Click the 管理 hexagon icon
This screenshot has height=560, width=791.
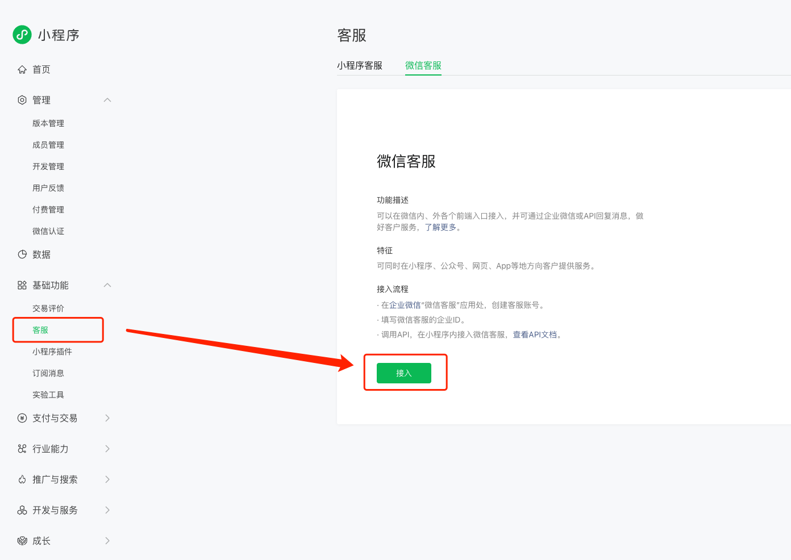pos(22,100)
